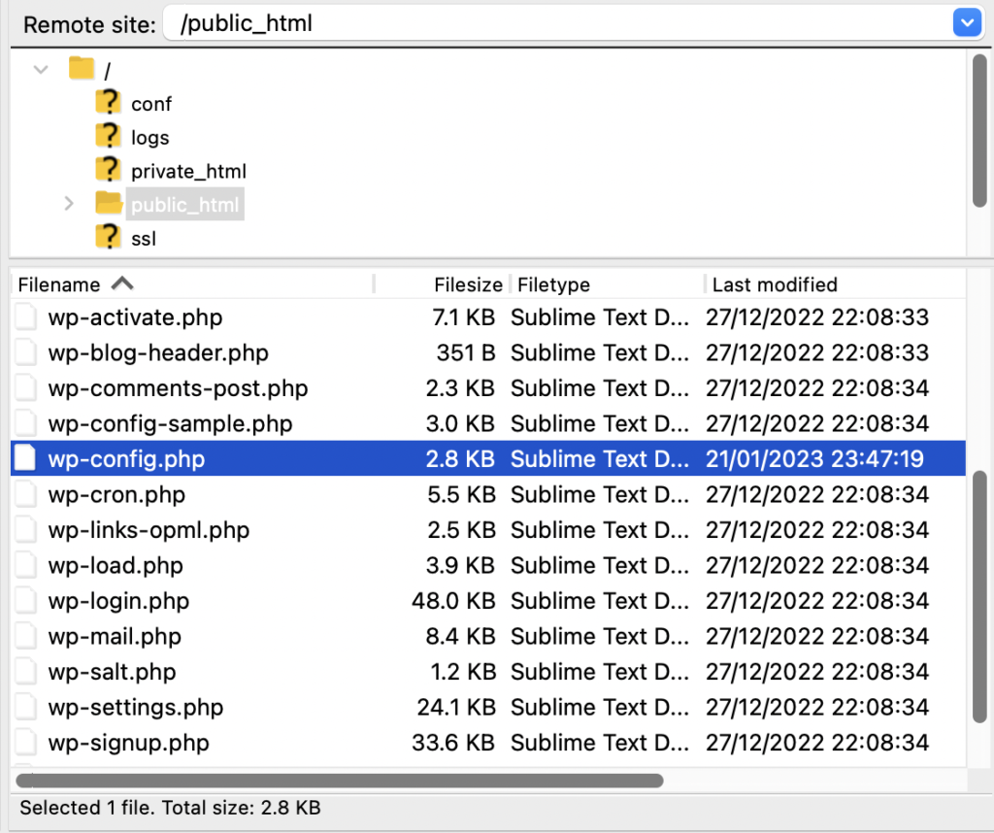Click the wp-comments-post.php file icon
The width and height of the screenshot is (994, 833).
[25, 388]
